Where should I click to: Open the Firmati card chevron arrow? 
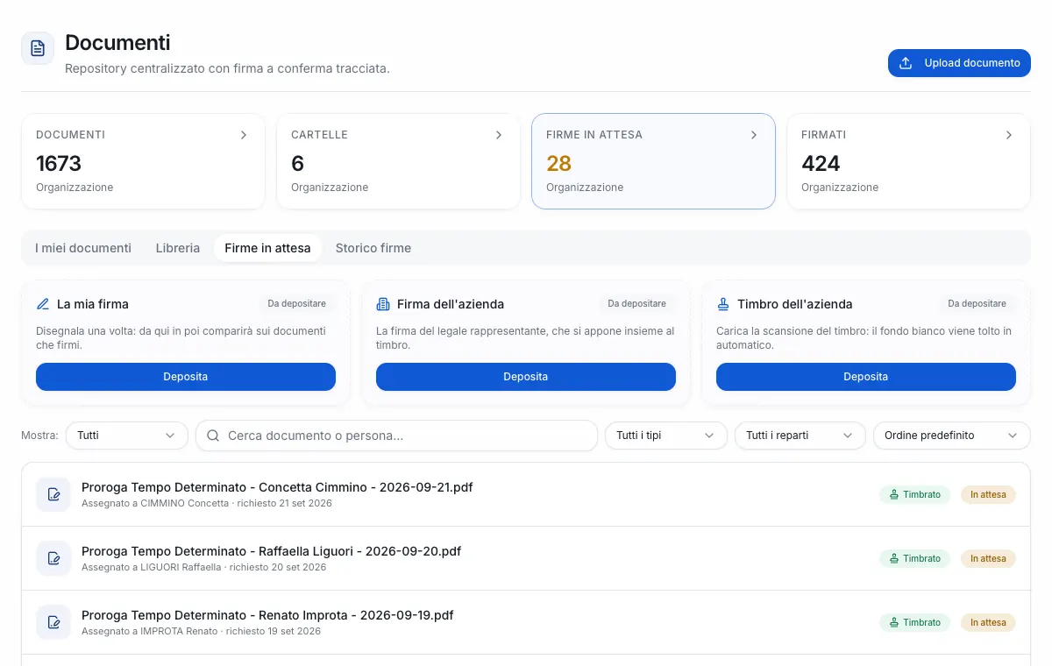pos(1009,135)
